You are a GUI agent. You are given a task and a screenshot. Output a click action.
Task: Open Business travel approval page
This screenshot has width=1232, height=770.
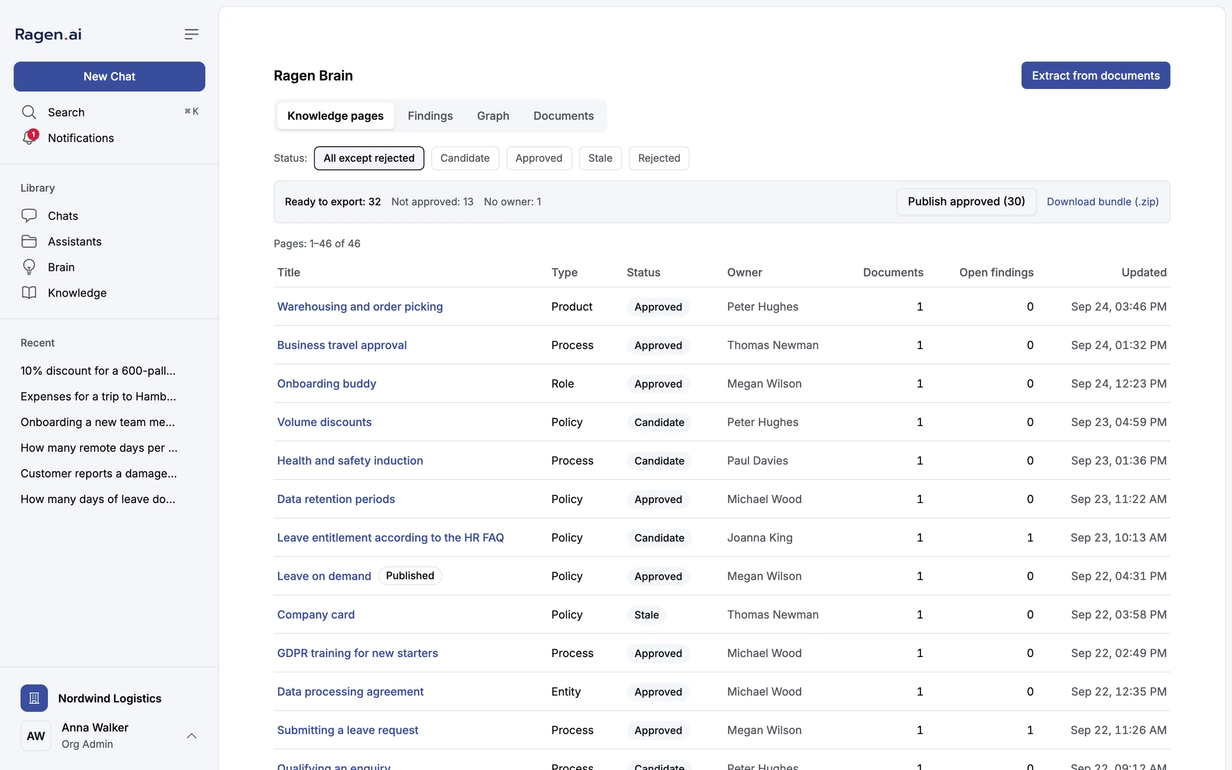pyautogui.click(x=342, y=345)
